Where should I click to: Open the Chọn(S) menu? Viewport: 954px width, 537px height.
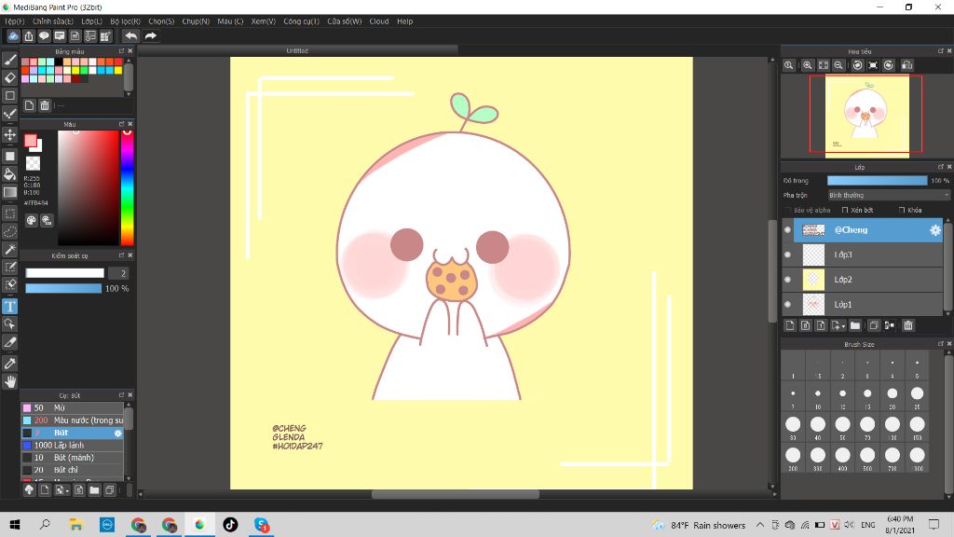coord(161,21)
